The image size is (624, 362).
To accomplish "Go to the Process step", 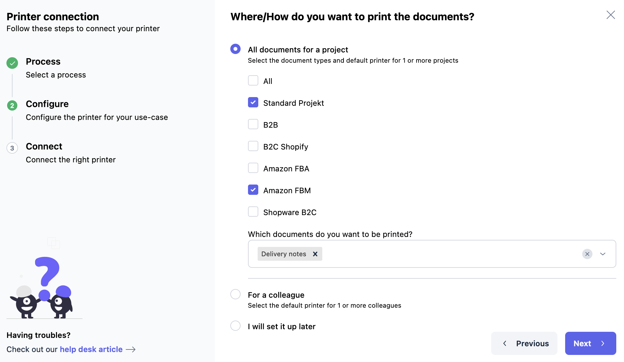I will (43, 62).
